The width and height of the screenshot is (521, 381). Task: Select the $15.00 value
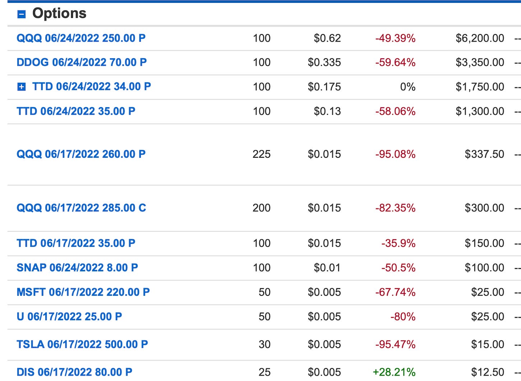488,344
